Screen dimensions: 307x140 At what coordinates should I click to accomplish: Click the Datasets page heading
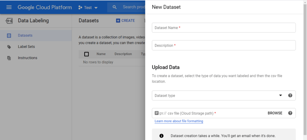click(x=89, y=21)
